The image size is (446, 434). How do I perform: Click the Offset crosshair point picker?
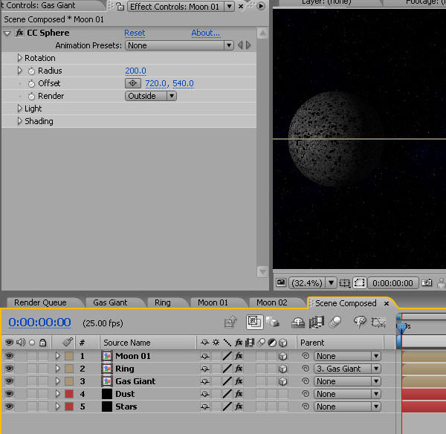tap(133, 83)
